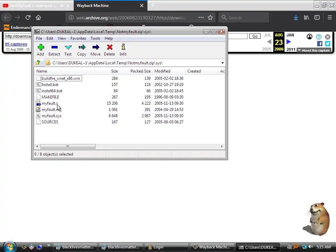This screenshot has width=336, height=252.
Task: Open the Tools menu in 7-Zip
Action: [x=95, y=38]
